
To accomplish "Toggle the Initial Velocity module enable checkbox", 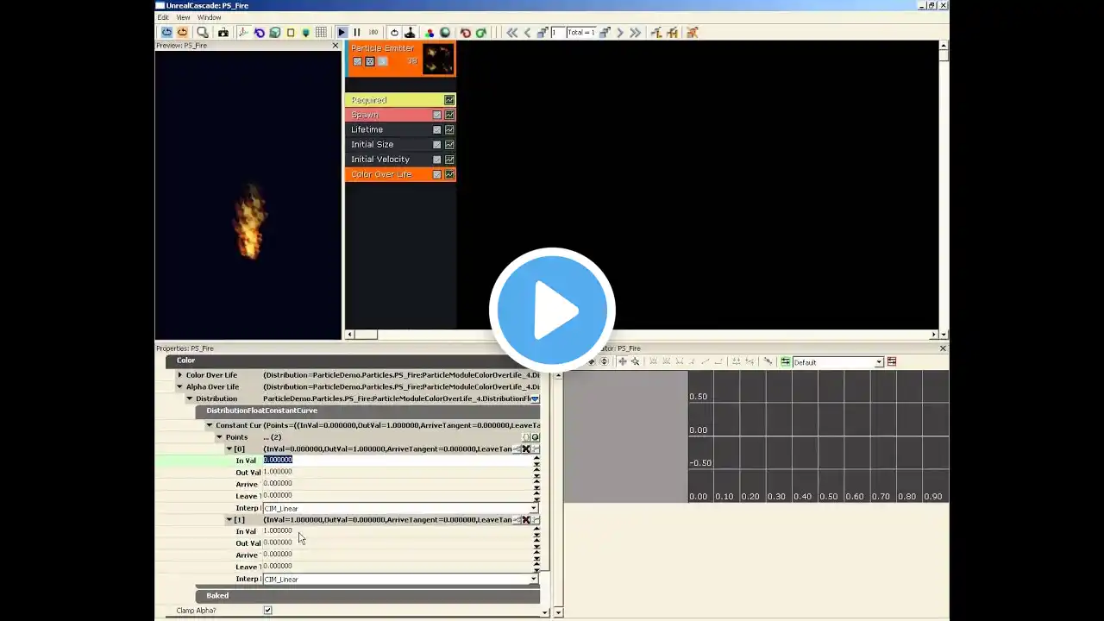I will pyautogui.click(x=437, y=159).
